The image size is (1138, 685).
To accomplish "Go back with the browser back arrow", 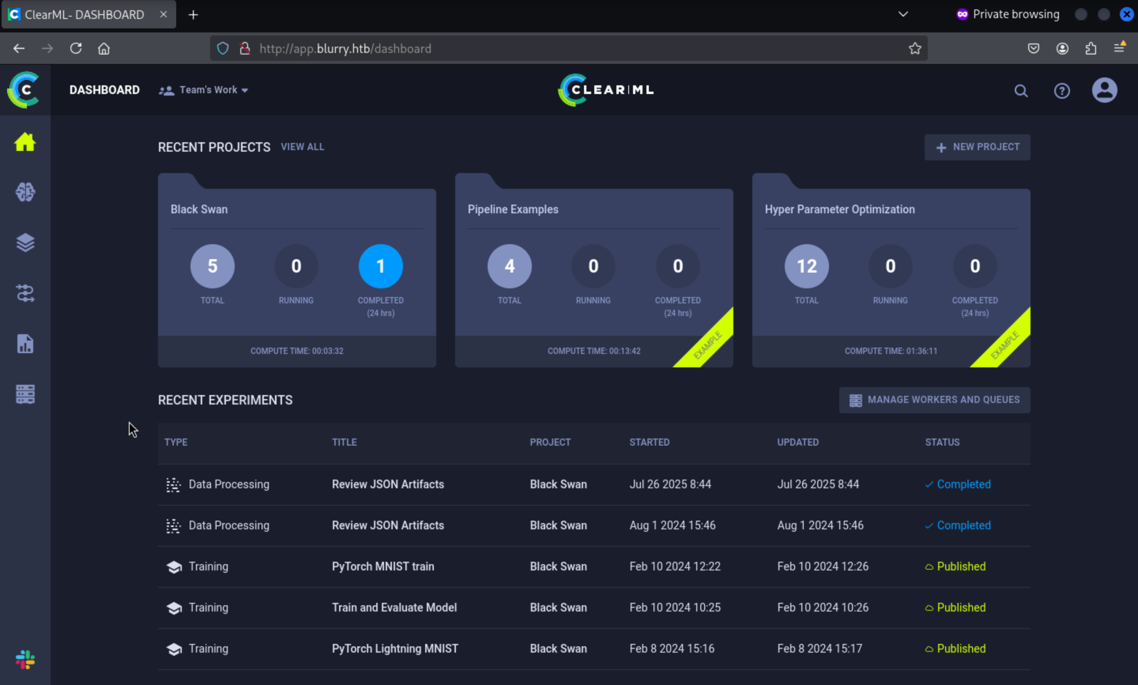I will pyautogui.click(x=19, y=49).
